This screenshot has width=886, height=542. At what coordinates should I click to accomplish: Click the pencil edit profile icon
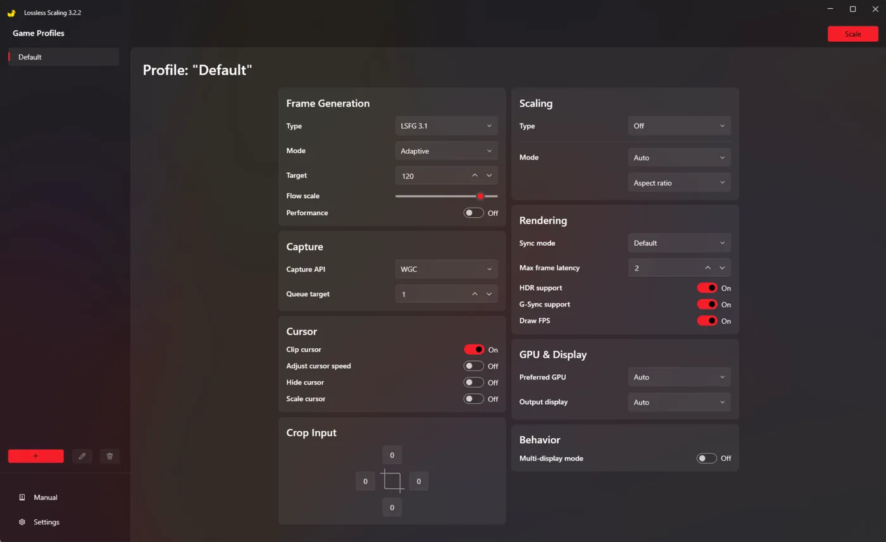point(82,456)
